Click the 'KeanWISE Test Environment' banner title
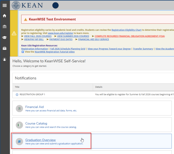The width and height of the screenshot is (174, 154). pyautogui.click(x=52, y=19)
